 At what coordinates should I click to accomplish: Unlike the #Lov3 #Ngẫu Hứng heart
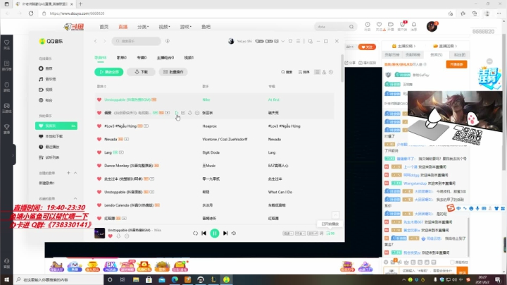pyautogui.click(x=99, y=126)
